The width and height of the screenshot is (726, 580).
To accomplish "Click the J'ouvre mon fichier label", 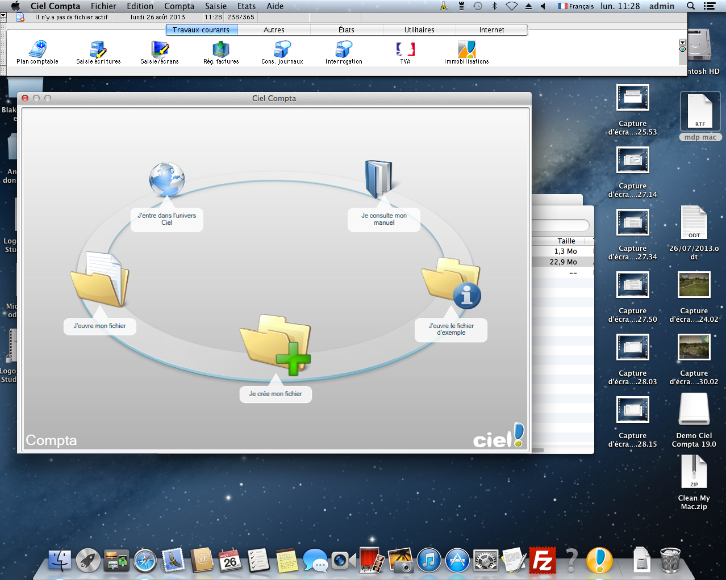I will coord(100,326).
